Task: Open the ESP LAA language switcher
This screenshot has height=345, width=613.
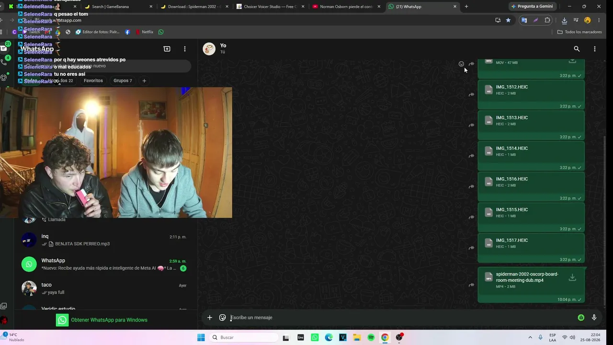Action: click(x=553, y=337)
